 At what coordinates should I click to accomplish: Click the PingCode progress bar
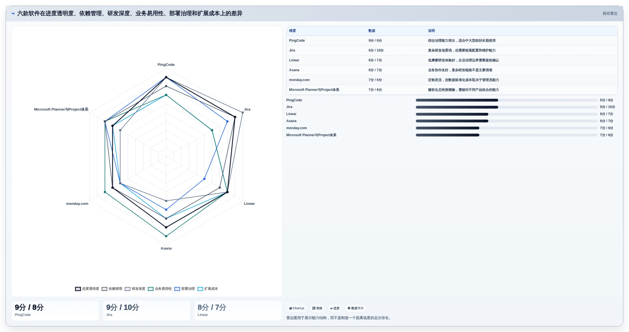[x=507, y=100]
